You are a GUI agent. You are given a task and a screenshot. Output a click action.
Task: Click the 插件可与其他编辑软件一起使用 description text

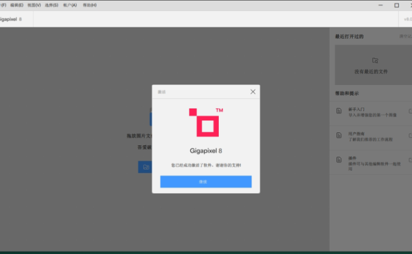[x=374, y=166]
